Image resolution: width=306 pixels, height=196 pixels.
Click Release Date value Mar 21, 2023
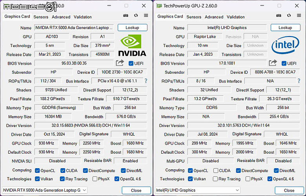50,54
